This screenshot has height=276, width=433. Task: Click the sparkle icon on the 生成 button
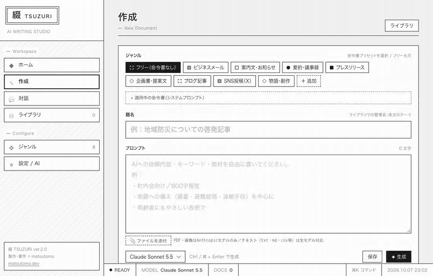[393, 257]
